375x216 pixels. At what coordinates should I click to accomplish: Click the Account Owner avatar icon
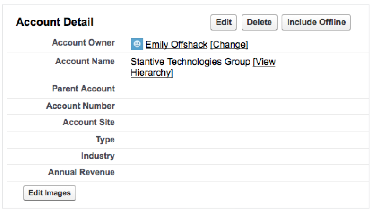coord(137,44)
